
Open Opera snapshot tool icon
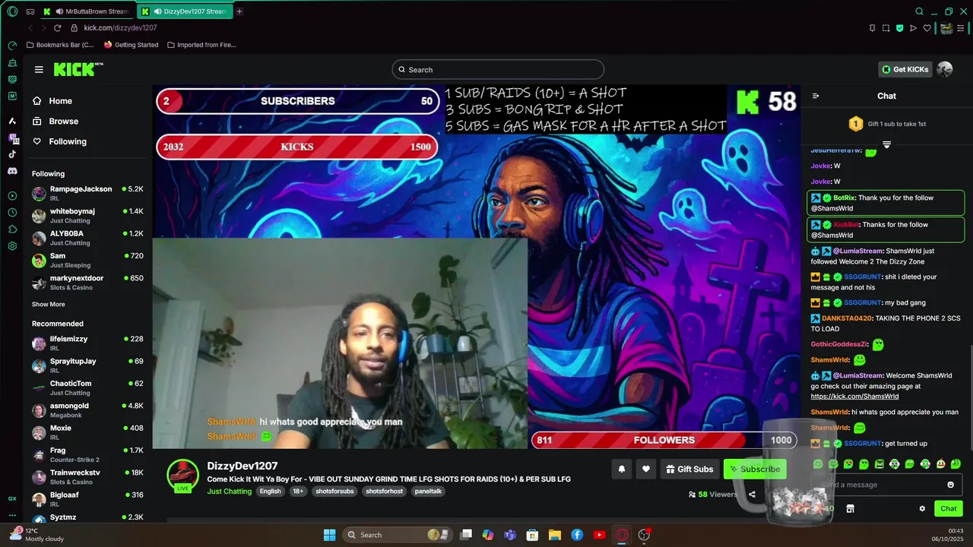[x=886, y=28]
